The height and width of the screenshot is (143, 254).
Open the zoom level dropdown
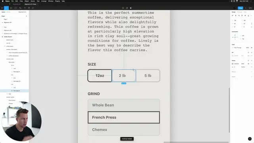tap(250, 8)
